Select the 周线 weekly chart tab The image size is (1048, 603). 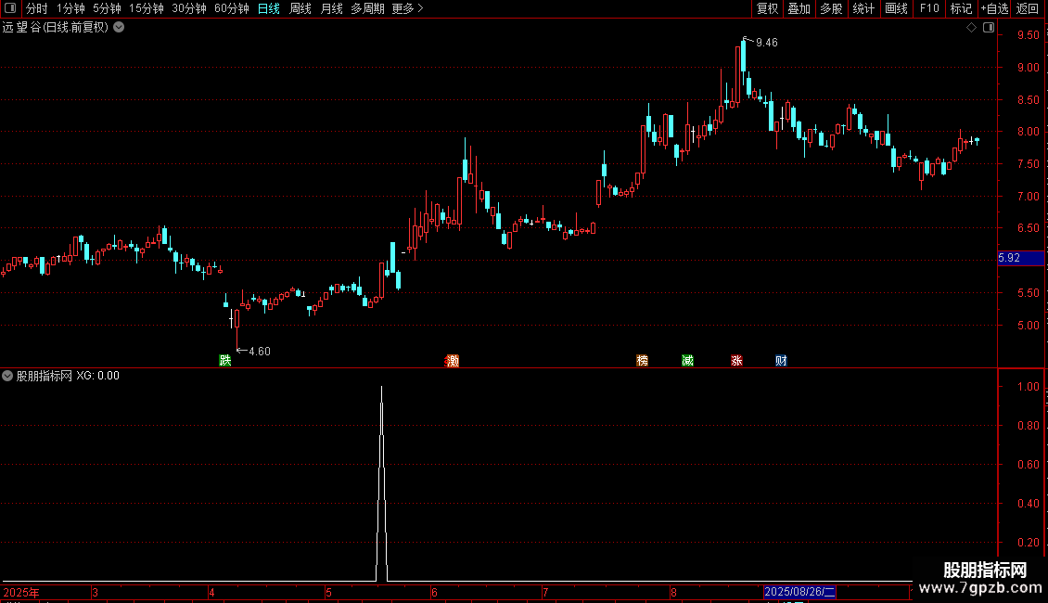(300, 8)
